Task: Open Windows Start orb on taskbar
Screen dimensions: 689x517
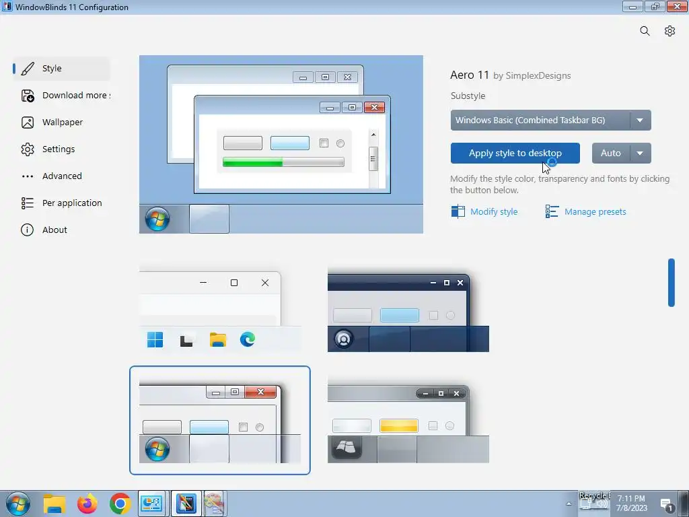Action: pyautogui.click(x=18, y=504)
